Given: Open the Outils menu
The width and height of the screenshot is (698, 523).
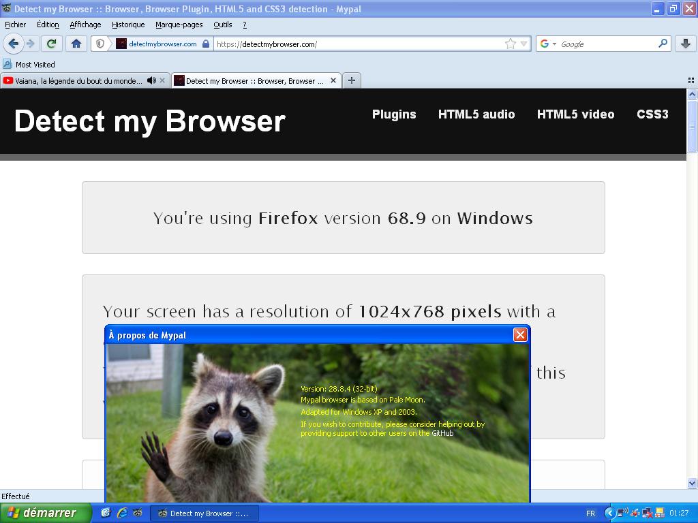Looking at the screenshot, I should (223, 25).
